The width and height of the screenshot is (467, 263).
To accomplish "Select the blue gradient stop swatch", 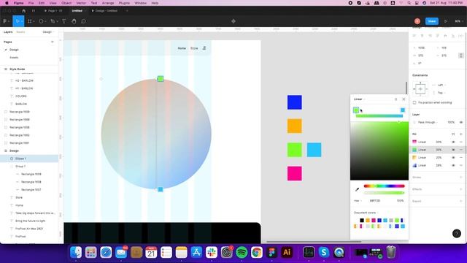I will click(x=403, y=110).
